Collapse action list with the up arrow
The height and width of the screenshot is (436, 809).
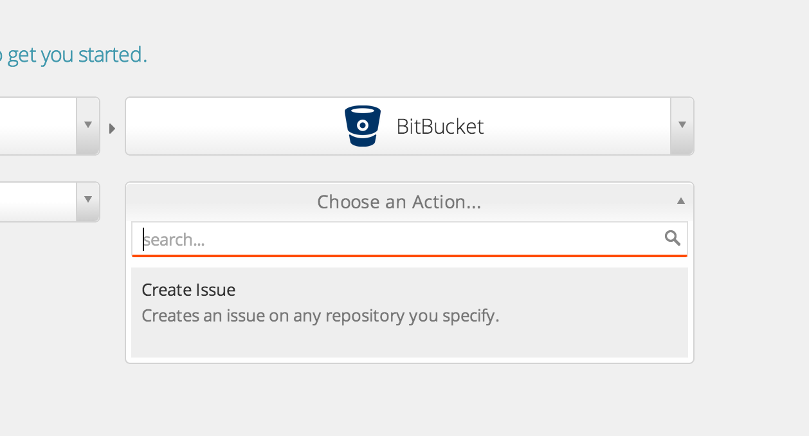[681, 201]
